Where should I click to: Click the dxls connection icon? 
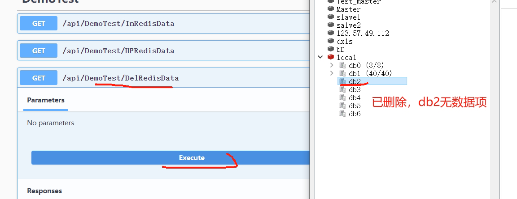(331, 41)
